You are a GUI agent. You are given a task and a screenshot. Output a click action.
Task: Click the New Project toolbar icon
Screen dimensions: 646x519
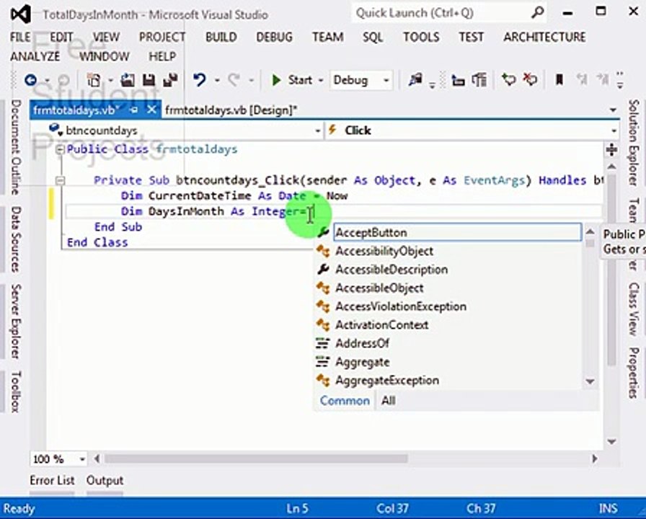(94, 80)
